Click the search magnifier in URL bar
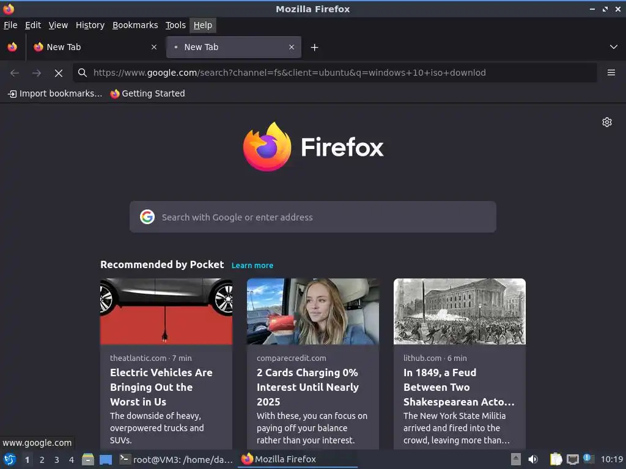The width and height of the screenshot is (626, 469). [83, 73]
